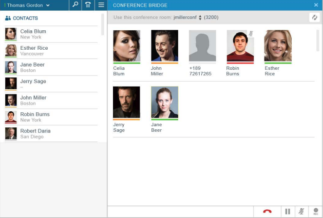Click the pause hold icon
Image resolution: width=323 pixels, height=218 pixels.
[288, 211]
